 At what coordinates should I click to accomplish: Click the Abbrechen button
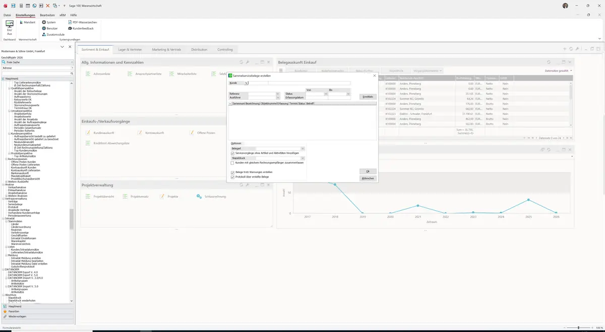(368, 178)
